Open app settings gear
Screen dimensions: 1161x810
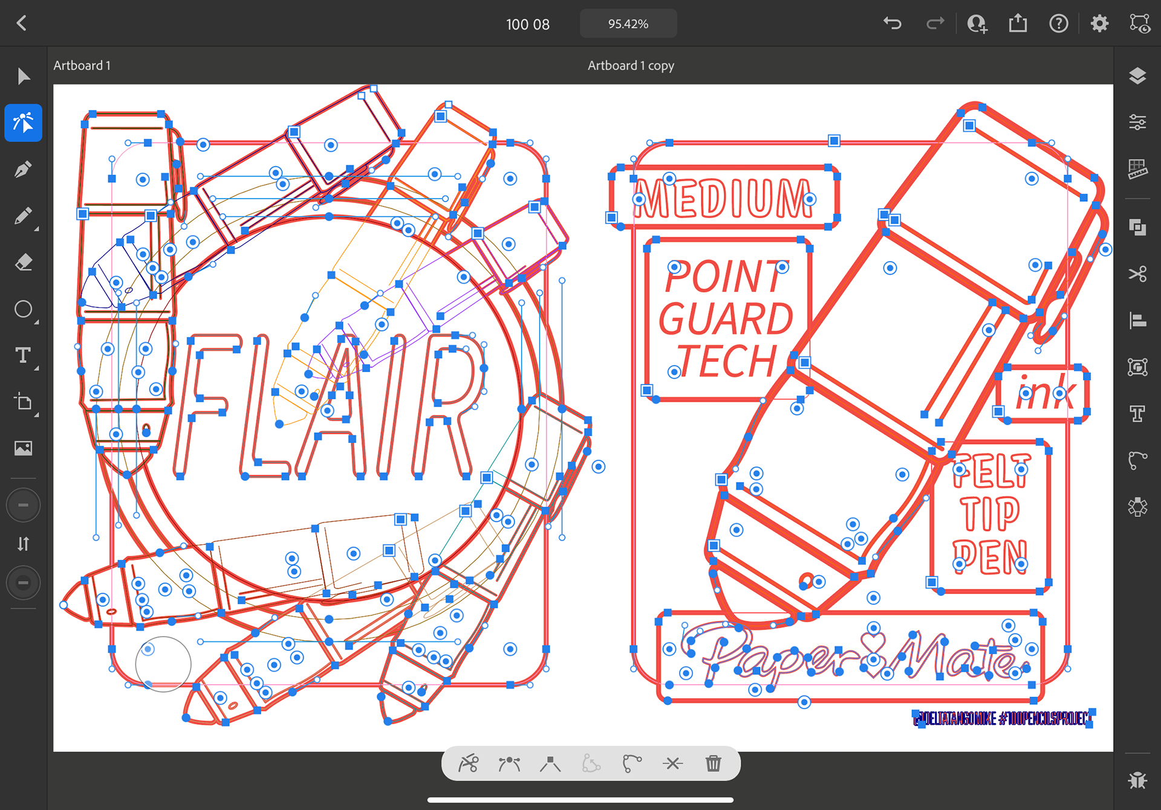[1099, 24]
